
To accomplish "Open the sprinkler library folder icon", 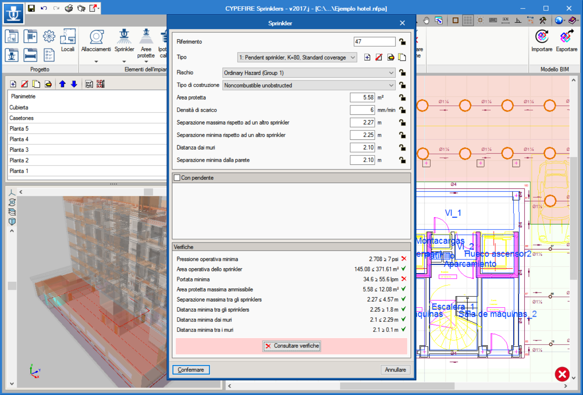I will pos(12,55).
